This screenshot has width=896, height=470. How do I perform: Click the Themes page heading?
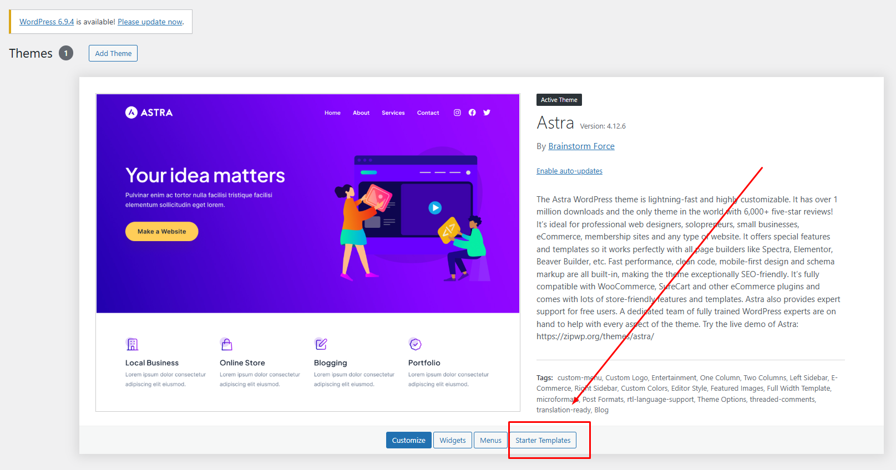click(x=31, y=53)
